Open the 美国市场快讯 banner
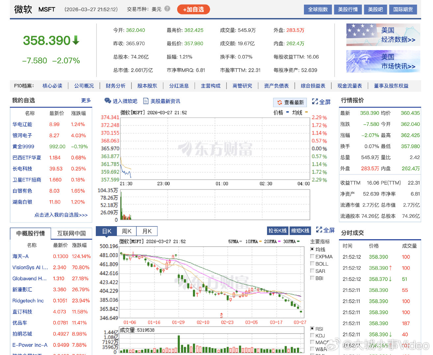433x355 pixels. tap(383, 61)
